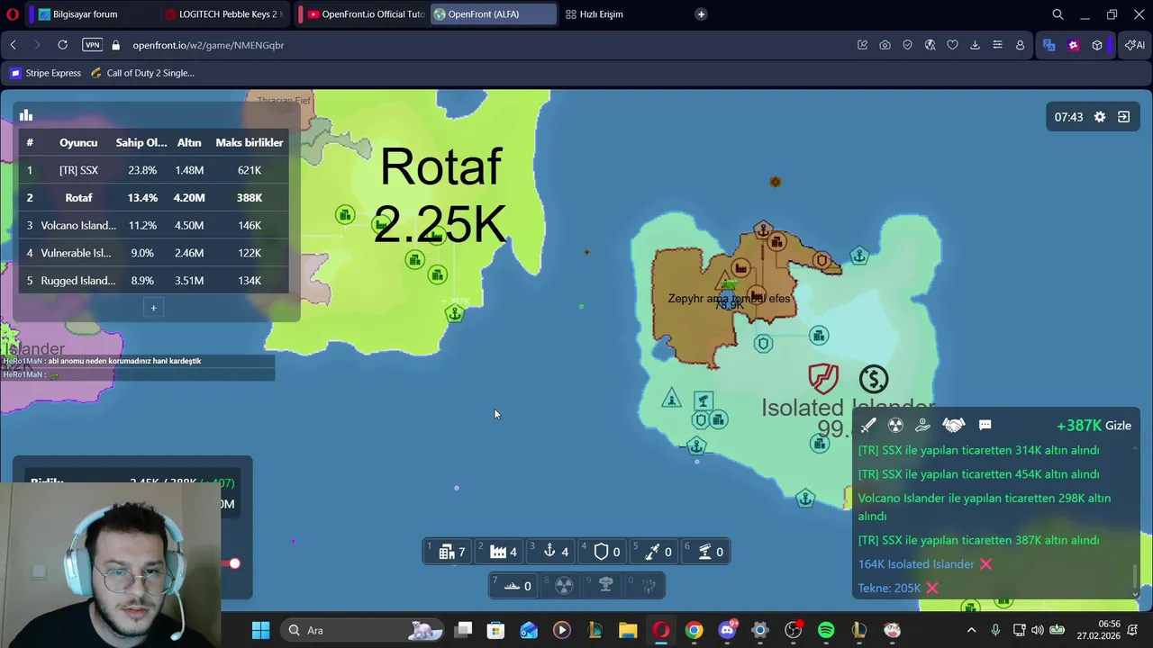Click the taskbar Ara search box
Viewport: 1153px width, 648px height.
tap(360, 630)
